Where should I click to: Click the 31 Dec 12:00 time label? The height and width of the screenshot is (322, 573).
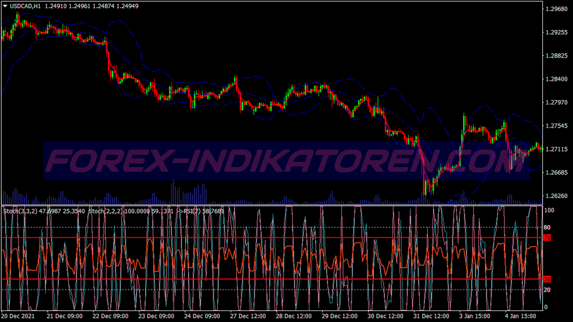pyautogui.click(x=431, y=316)
